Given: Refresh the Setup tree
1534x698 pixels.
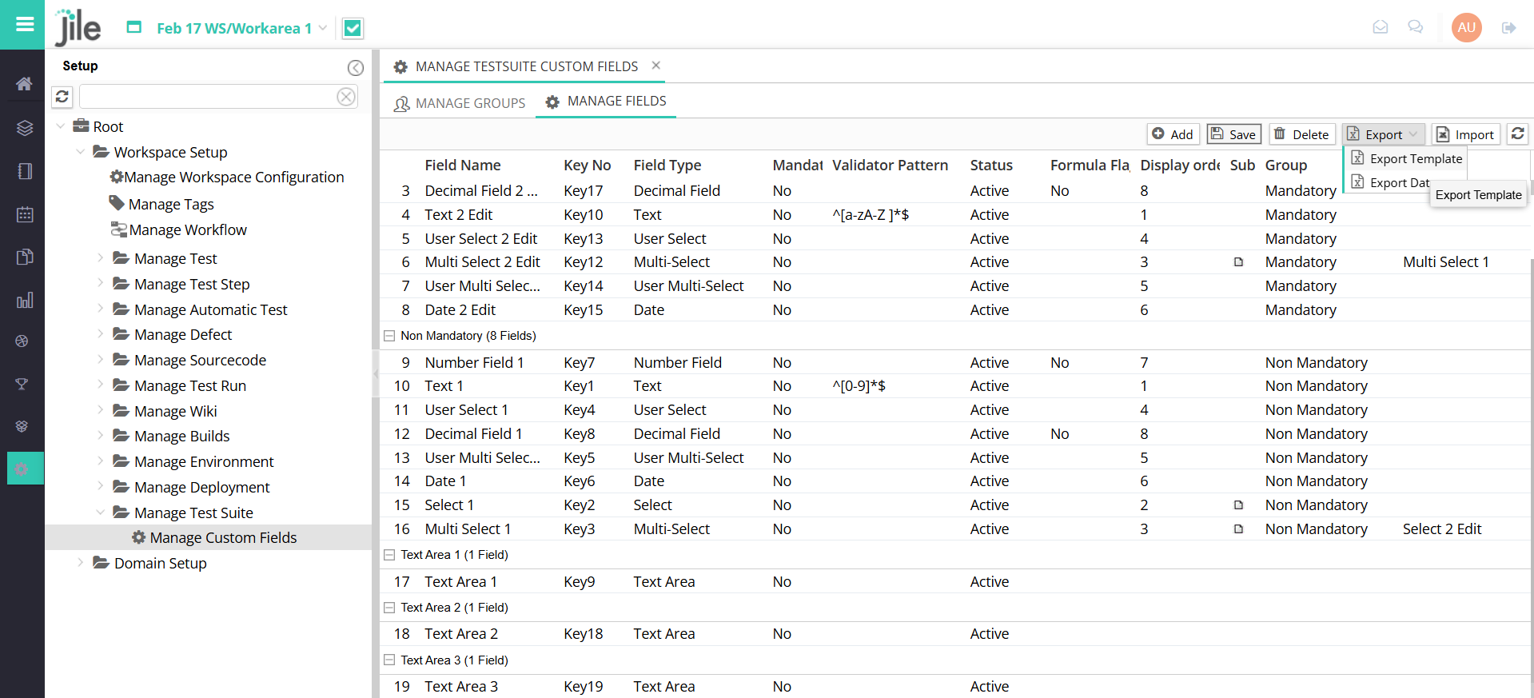Looking at the screenshot, I should 62,97.
